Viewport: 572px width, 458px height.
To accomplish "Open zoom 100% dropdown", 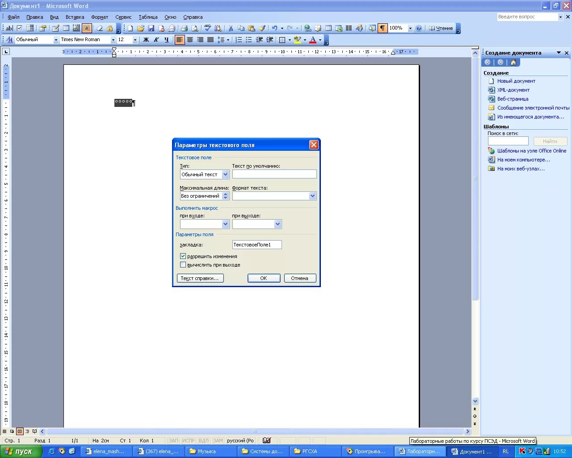I will click(410, 28).
